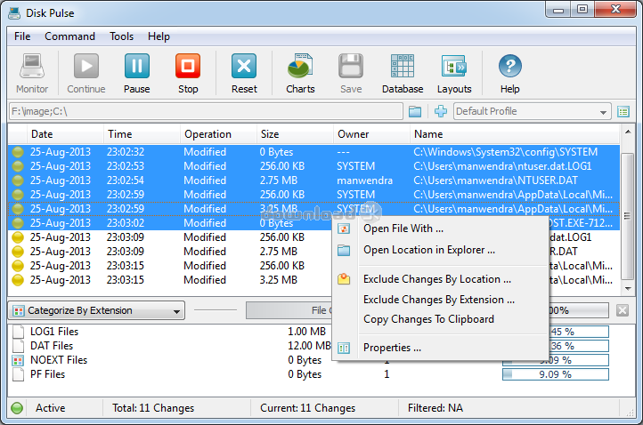
Task: Click the file icon beside DAT Files
Action: 18,346
